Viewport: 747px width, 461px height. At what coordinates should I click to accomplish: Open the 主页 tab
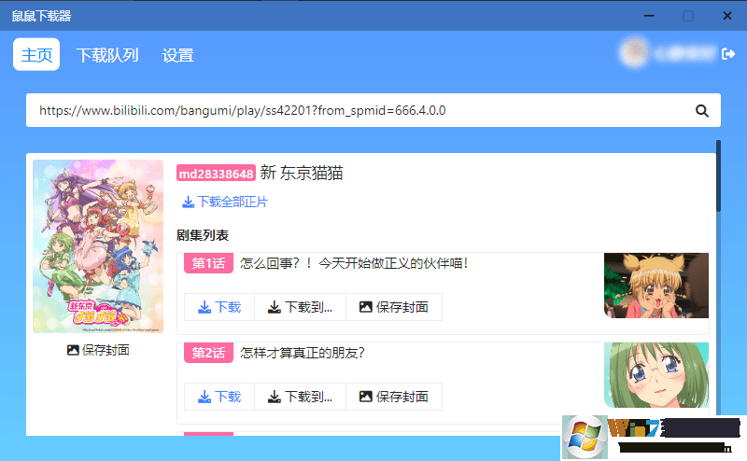(x=36, y=55)
